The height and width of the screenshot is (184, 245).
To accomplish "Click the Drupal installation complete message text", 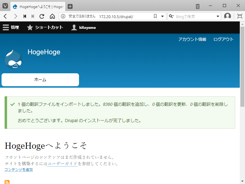I will click(79, 121).
